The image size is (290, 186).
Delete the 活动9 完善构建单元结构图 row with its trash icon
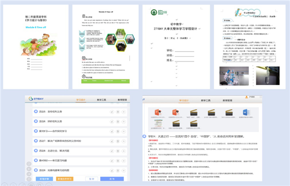click(x=118, y=170)
